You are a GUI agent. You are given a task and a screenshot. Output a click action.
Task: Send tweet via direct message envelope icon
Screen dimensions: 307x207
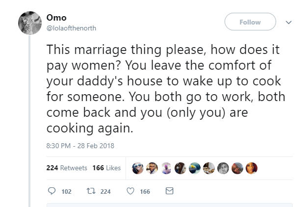pyautogui.click(x=169, y=191)
